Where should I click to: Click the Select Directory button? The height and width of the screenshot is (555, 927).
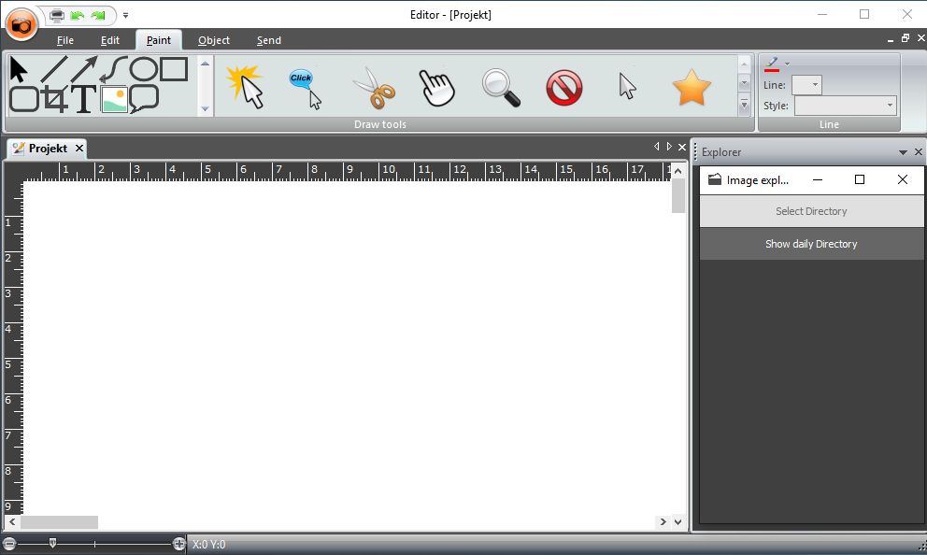click(x=811, y=211)
